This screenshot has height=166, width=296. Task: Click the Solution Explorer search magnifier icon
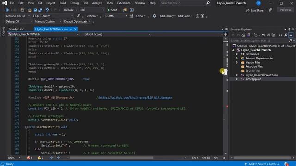click(x=291, y=41)
